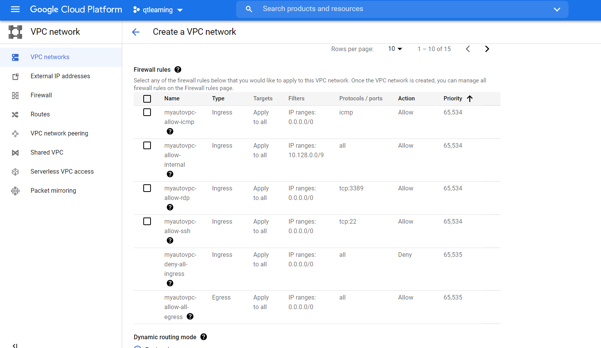Check the myautovpc-allow-ssh rule checkbox

coord(147,221)
